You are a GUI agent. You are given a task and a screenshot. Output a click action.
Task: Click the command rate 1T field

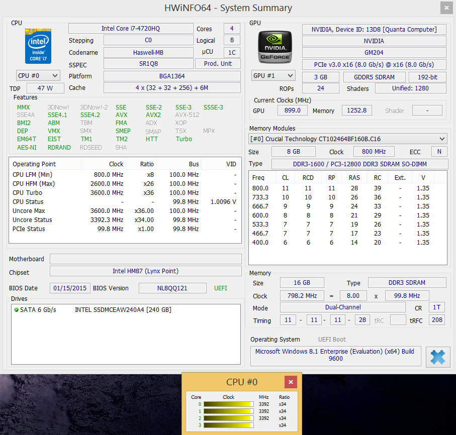437,307
